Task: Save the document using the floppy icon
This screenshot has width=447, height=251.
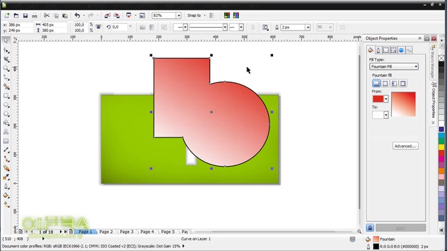Action: coord(25,15)
